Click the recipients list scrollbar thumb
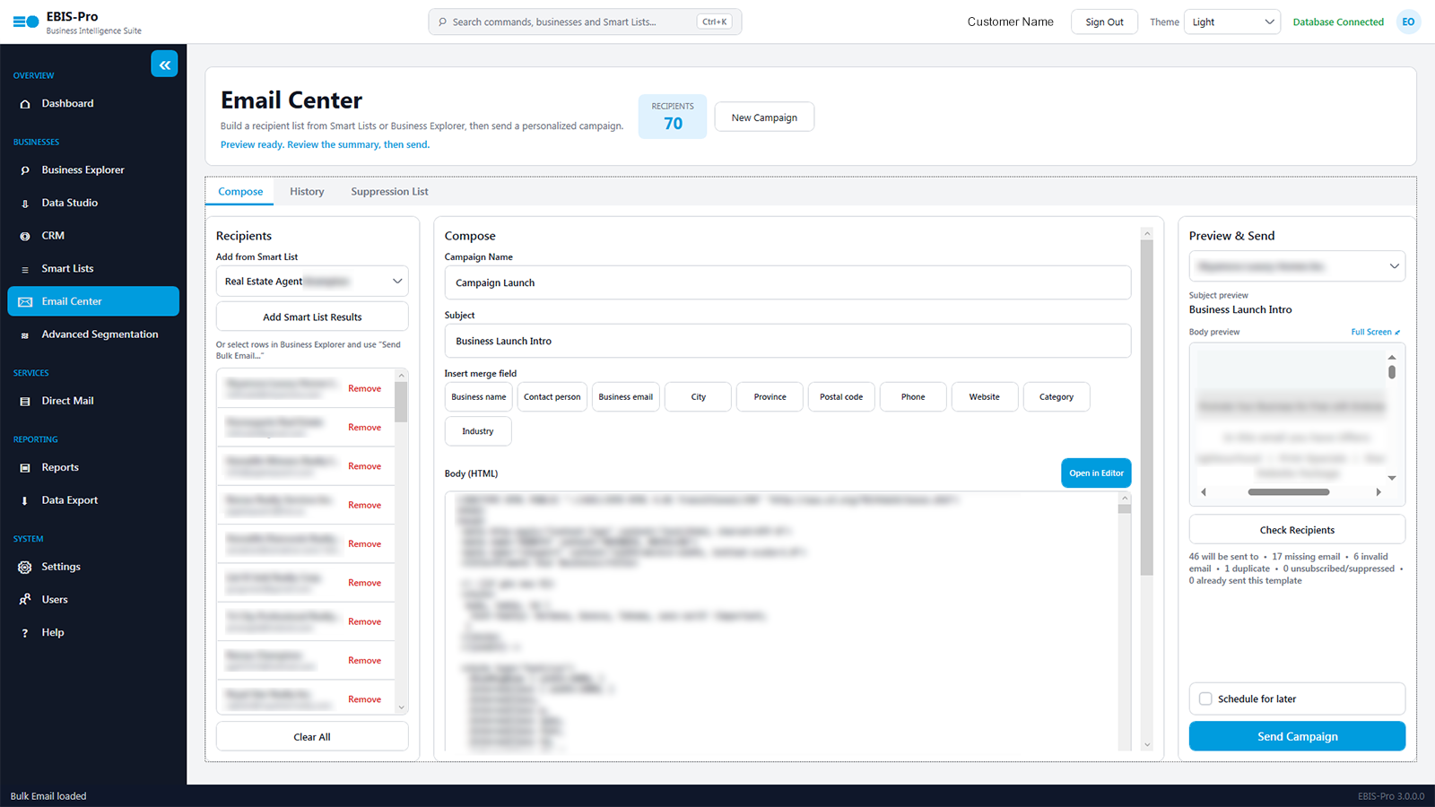 click(x=401, y=402)
